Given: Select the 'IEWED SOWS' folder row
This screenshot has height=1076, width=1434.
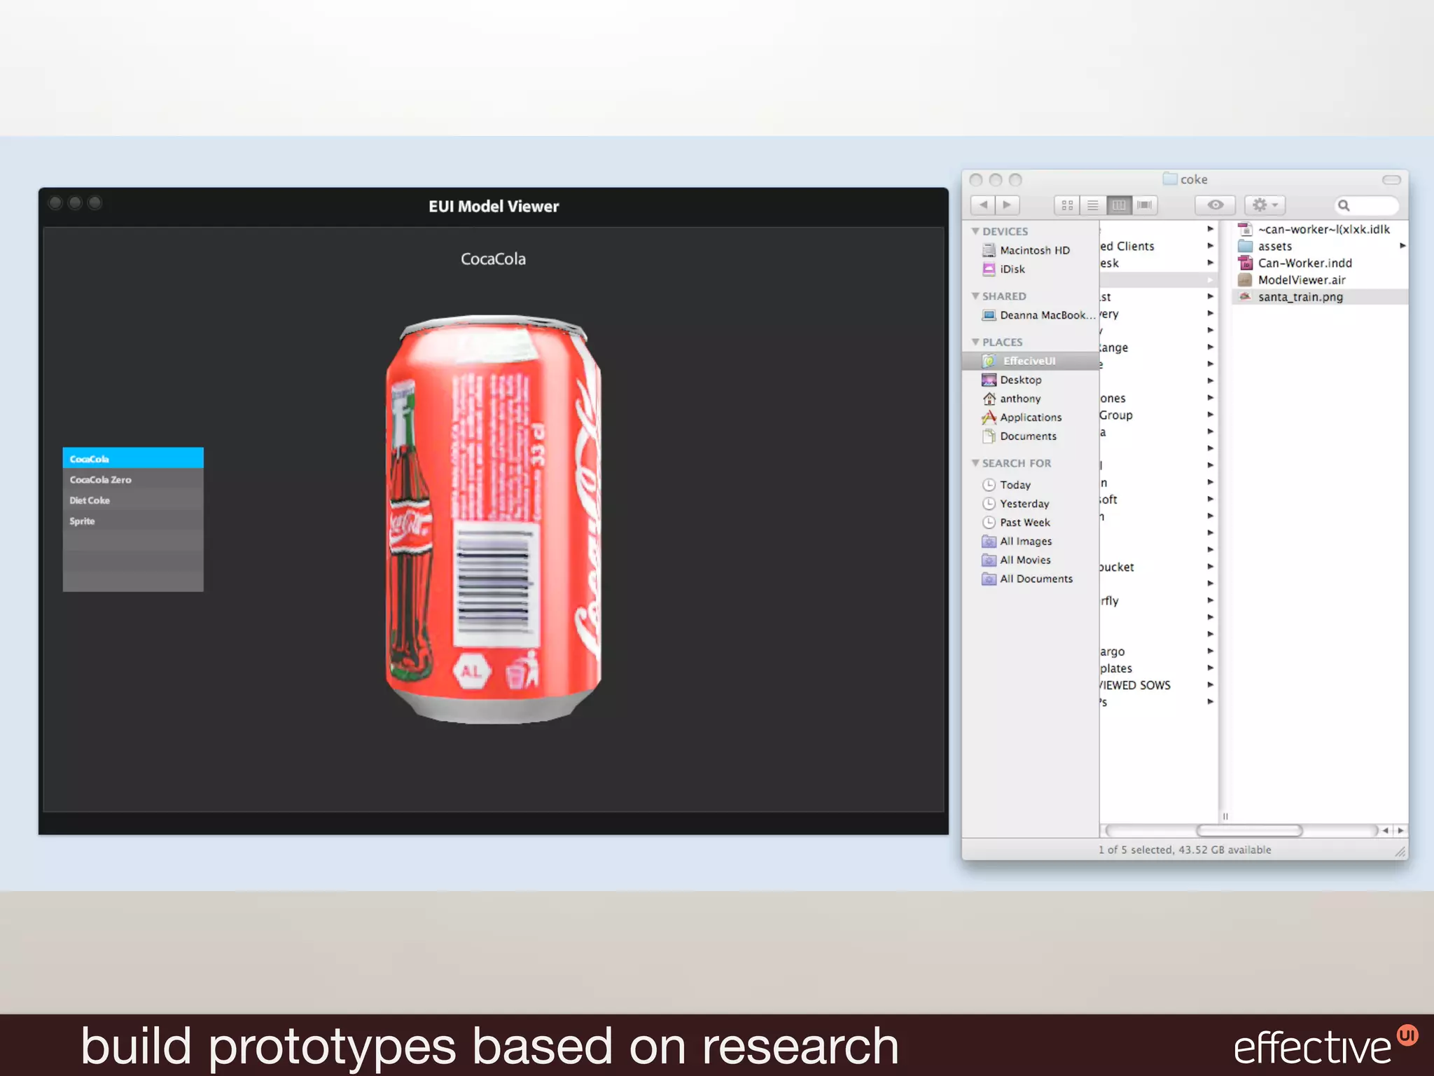Looking at the screenshot, I should pyautogui.click(x=1159, y=685).
